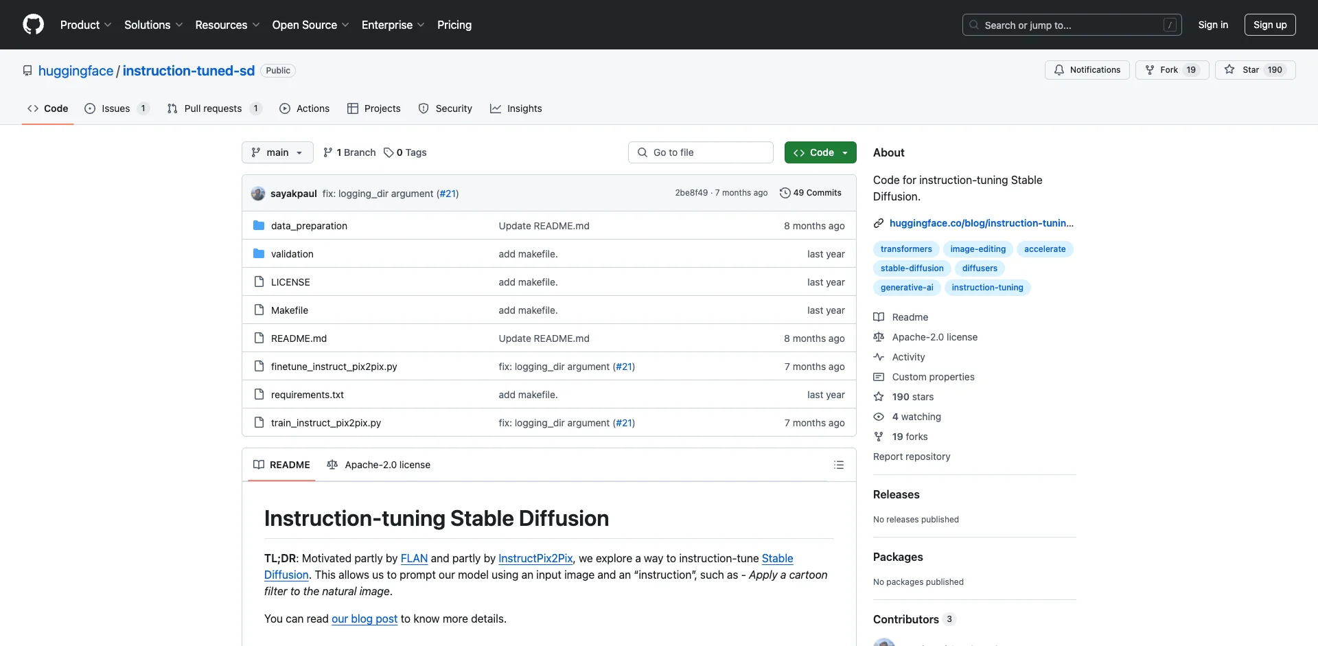
Task: Click the tag icon beside 0 Tags
Action: [389, 152]
